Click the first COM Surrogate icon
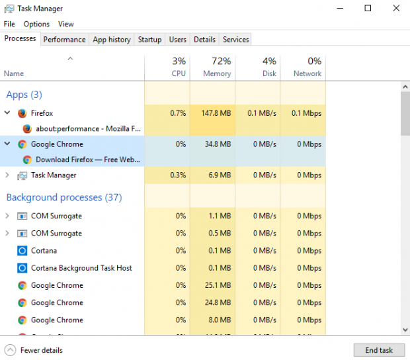 (22, 216)
